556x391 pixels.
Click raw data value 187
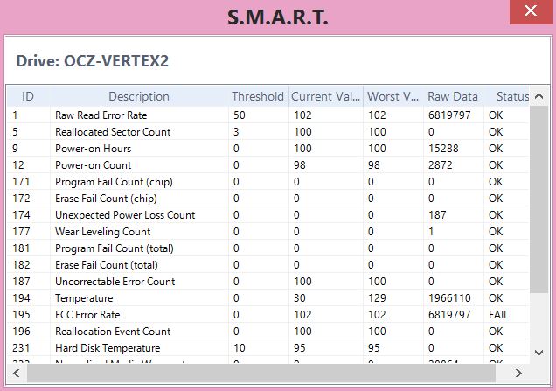(437, 215)
